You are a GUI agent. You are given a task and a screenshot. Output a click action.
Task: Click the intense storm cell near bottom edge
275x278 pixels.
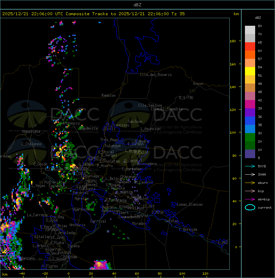pos(101,265)
